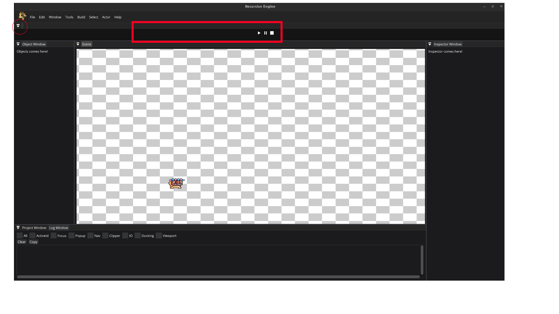Click Copy to copy log contents
This screenshot has height=314, width=559.
tap(33, 242)
